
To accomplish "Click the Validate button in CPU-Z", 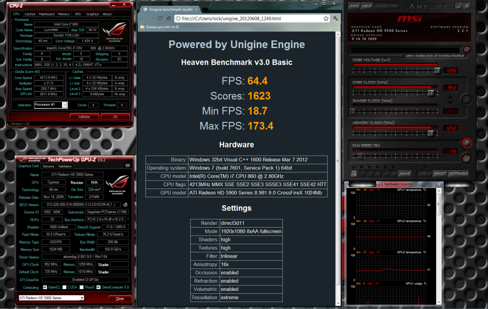I will 84,117.
